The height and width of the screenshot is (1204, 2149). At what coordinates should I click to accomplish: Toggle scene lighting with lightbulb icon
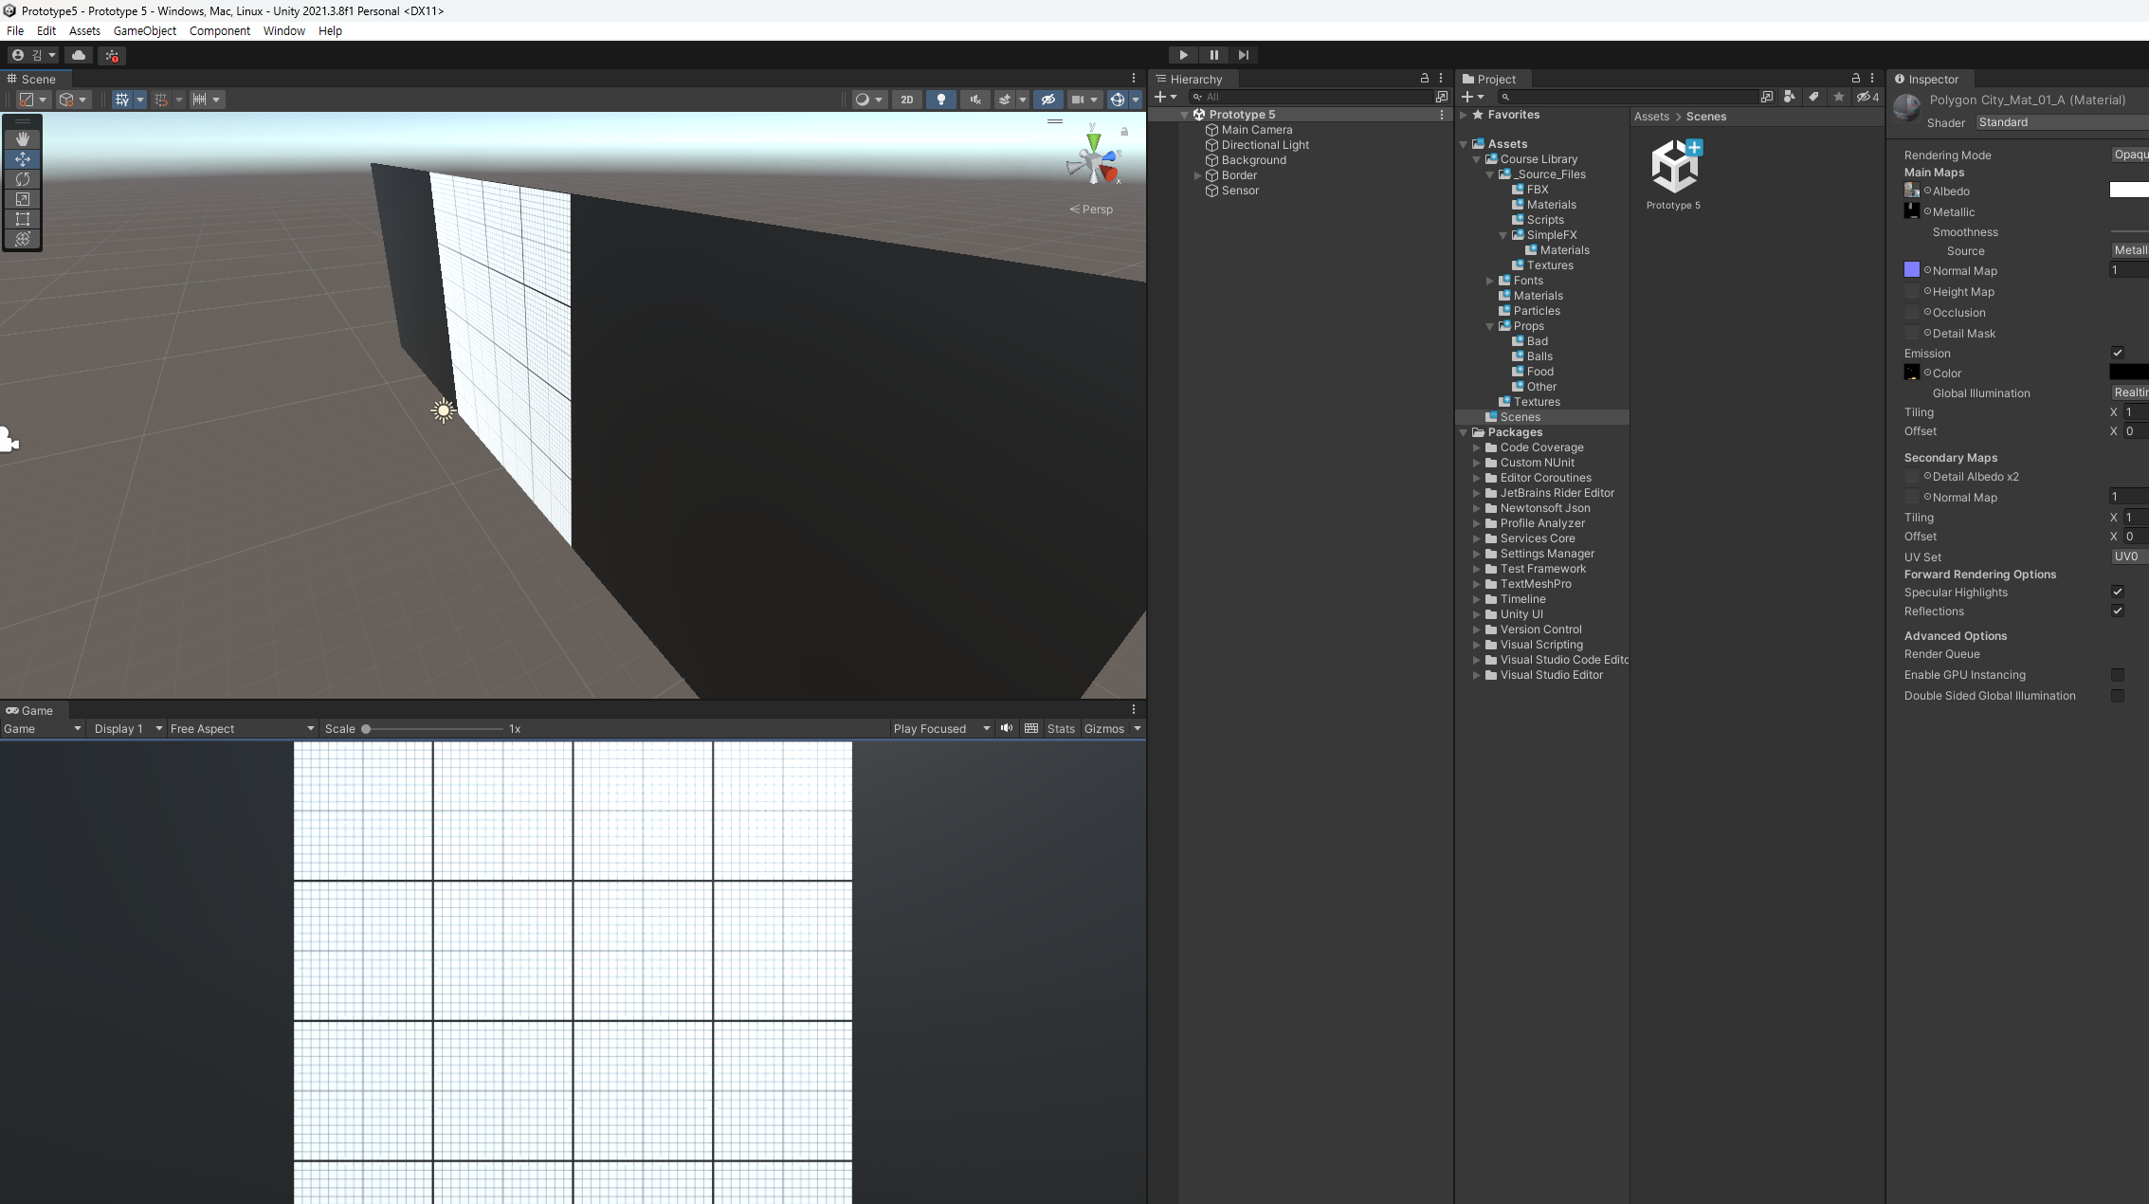click(x=940, y=100)
